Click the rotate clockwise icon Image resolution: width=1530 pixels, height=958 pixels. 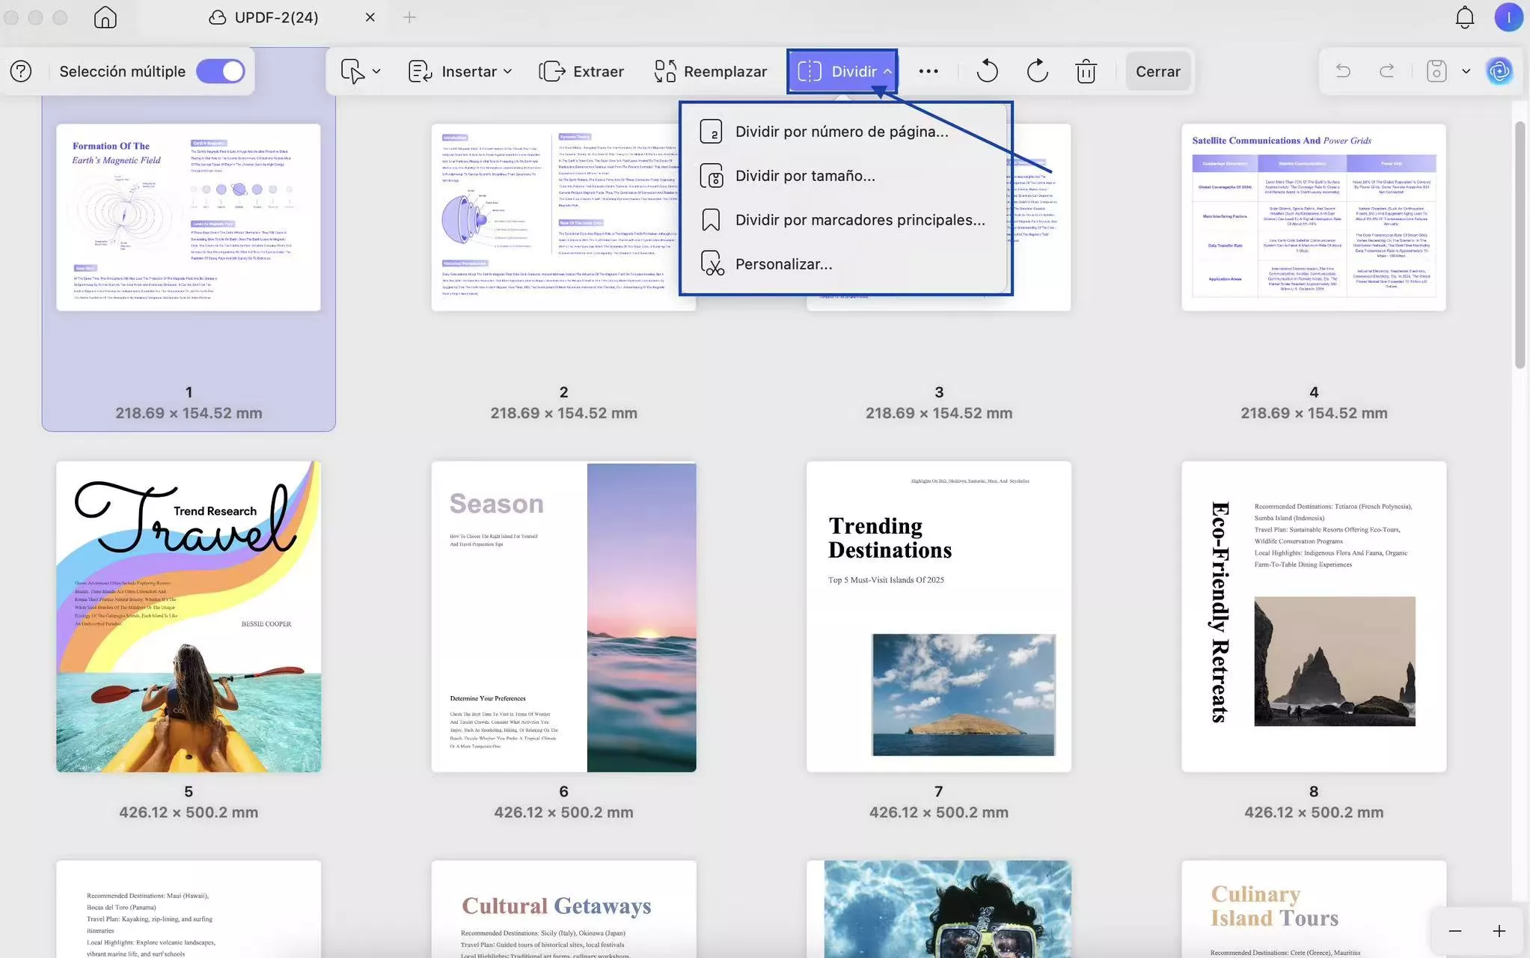(1037, 71)
